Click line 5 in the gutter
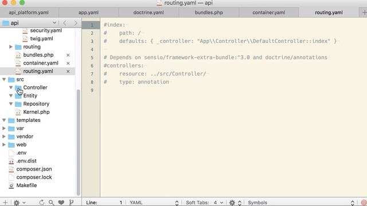Viewport: 367px width, 206px height. pyautogui.click(x=92, y=58)
